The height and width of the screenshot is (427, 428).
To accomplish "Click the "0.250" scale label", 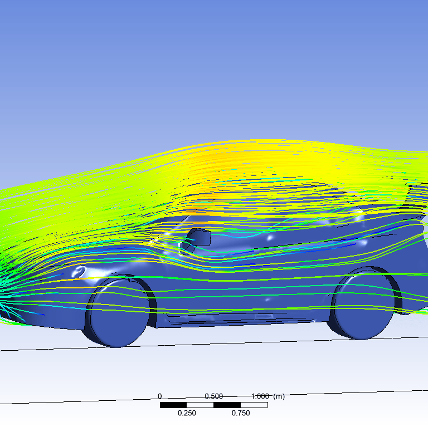I will click(x=187, y=413).
